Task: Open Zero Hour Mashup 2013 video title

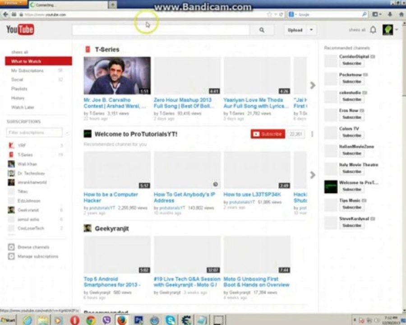Action: (184, 103)
